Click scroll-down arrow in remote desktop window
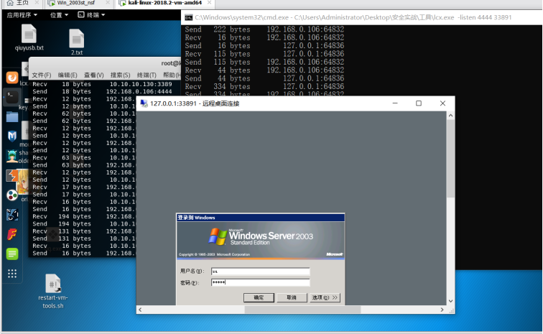 (x=450, y=301)
